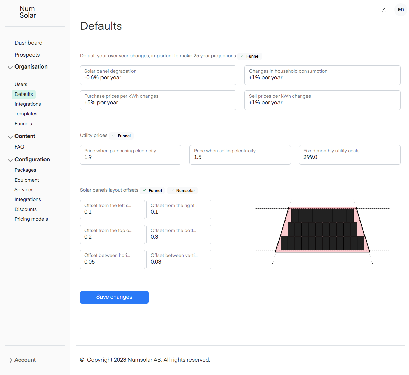Viewport: 409px width, 375px height.
Task: Edit Sell prices per kWh changes field
Action: 322,100
